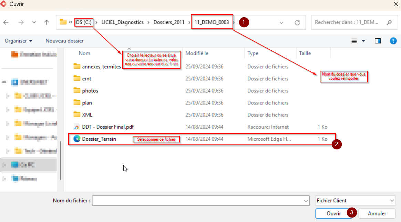Open the Fichier Client file type dropdown
This screenshot has height=222, width=401.
tap(355, 201)
